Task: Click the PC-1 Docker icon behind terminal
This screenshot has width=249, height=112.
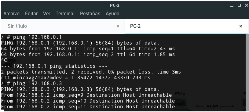Action: coord(181,103)
